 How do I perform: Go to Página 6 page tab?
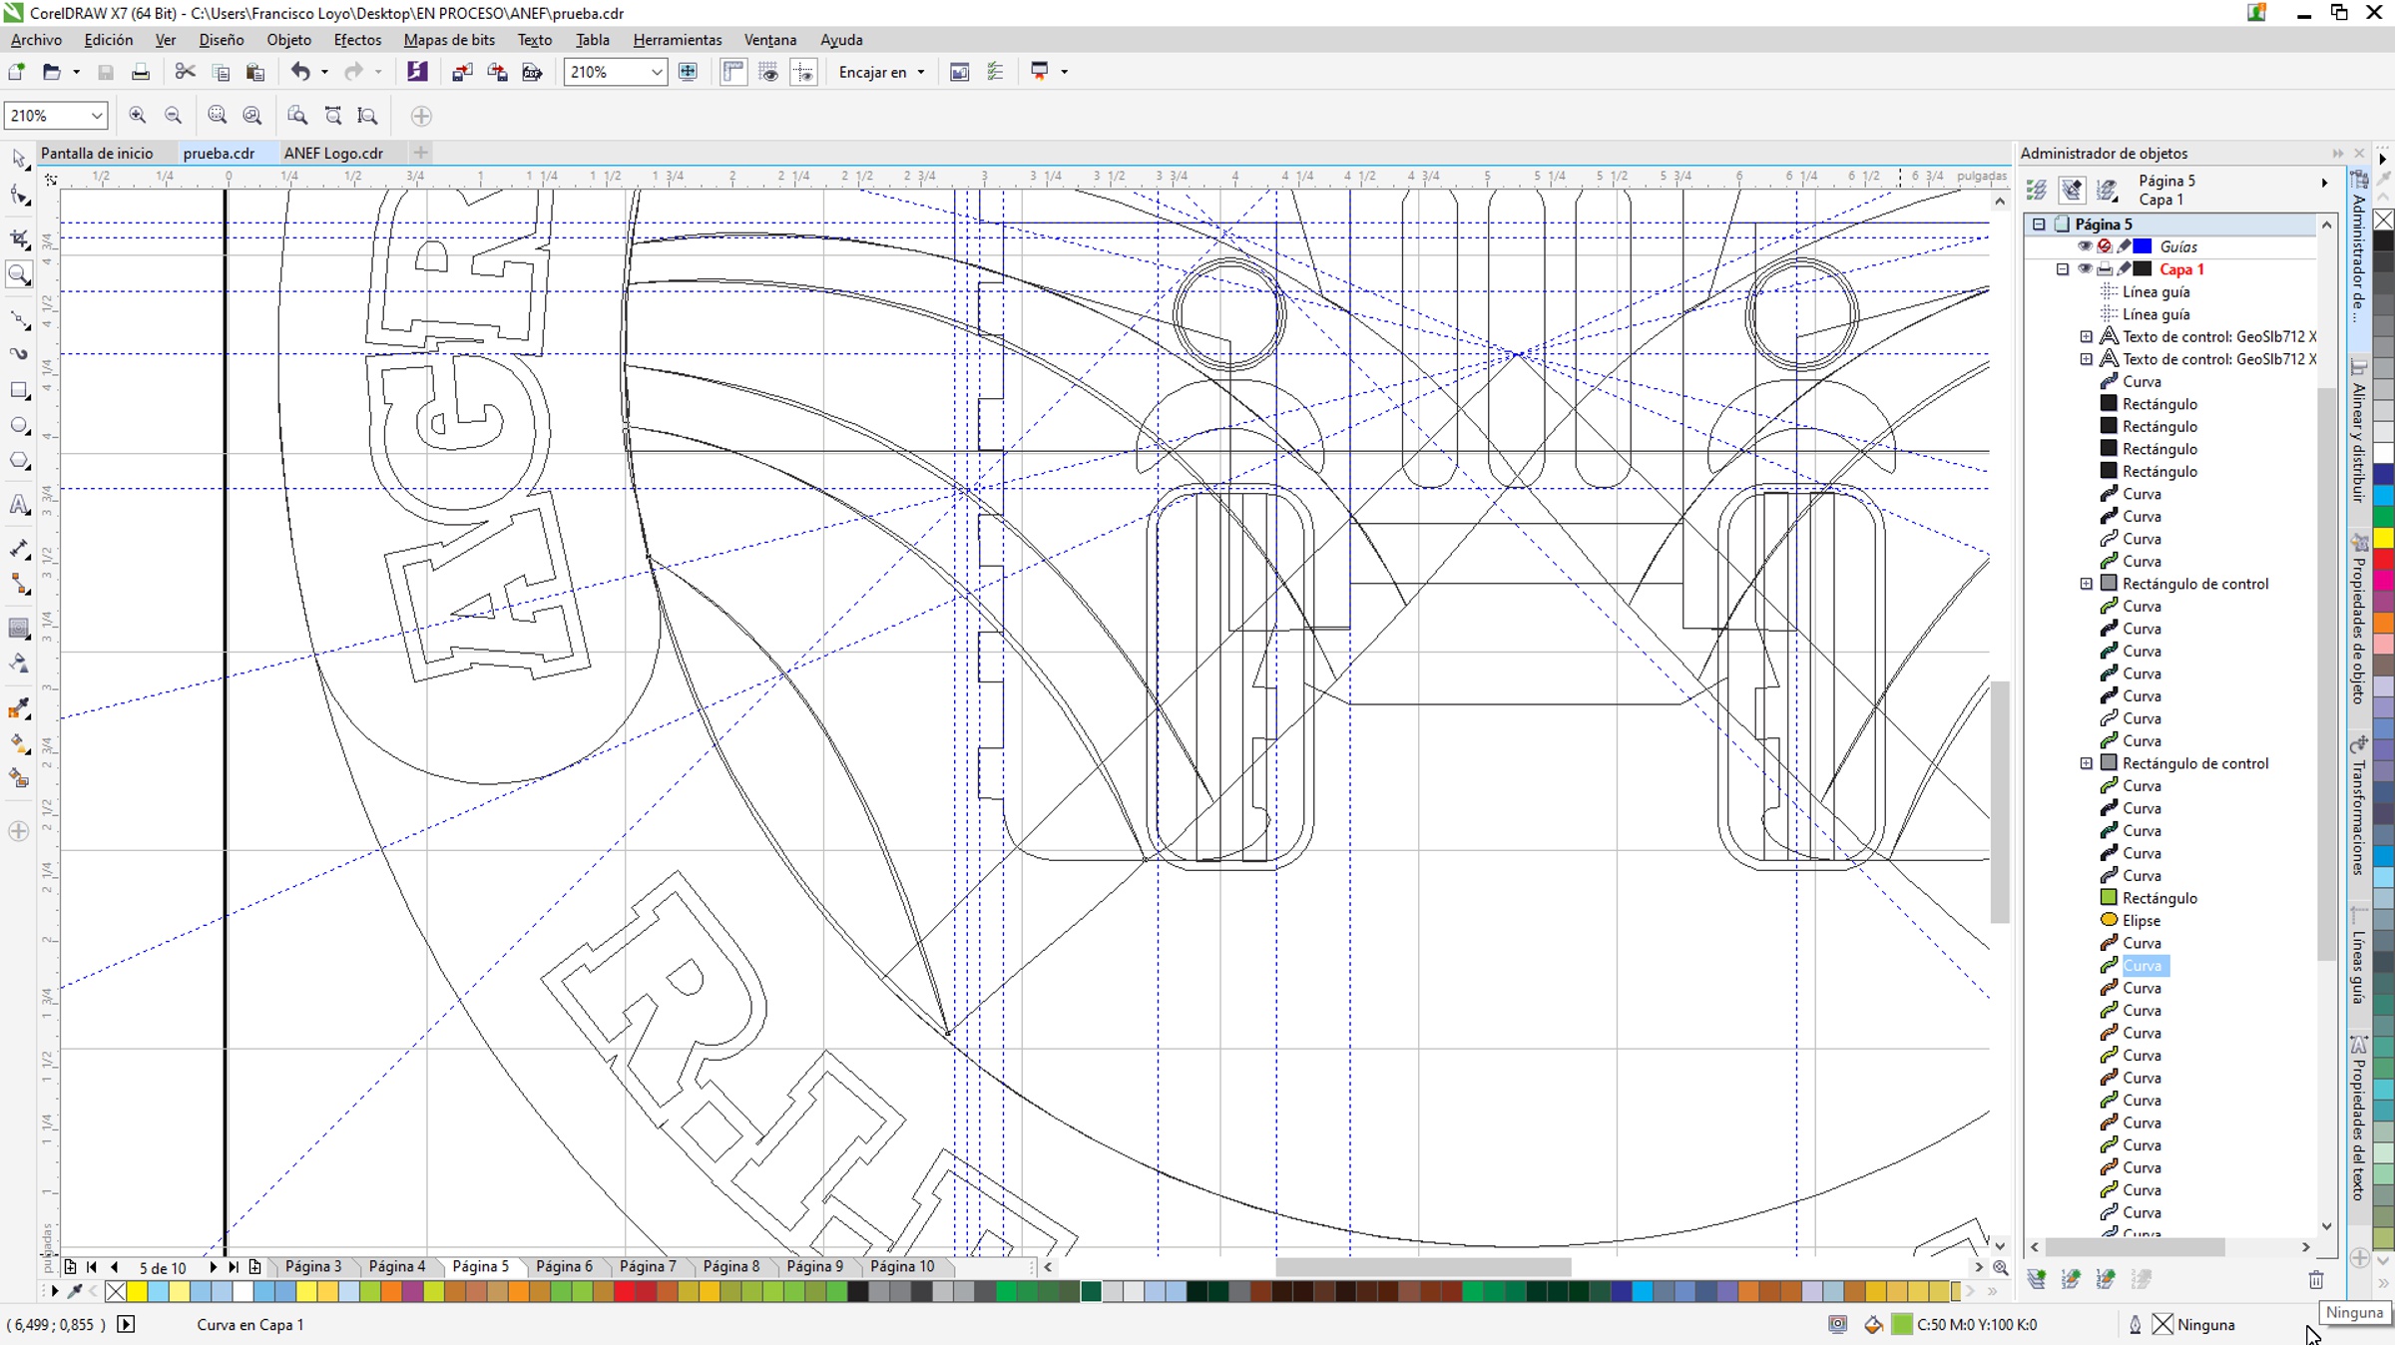pos(564,1266)
